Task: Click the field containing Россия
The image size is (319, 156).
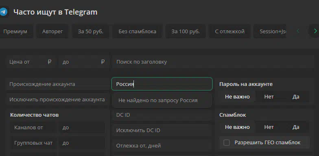Action: [x=162, y=84]
